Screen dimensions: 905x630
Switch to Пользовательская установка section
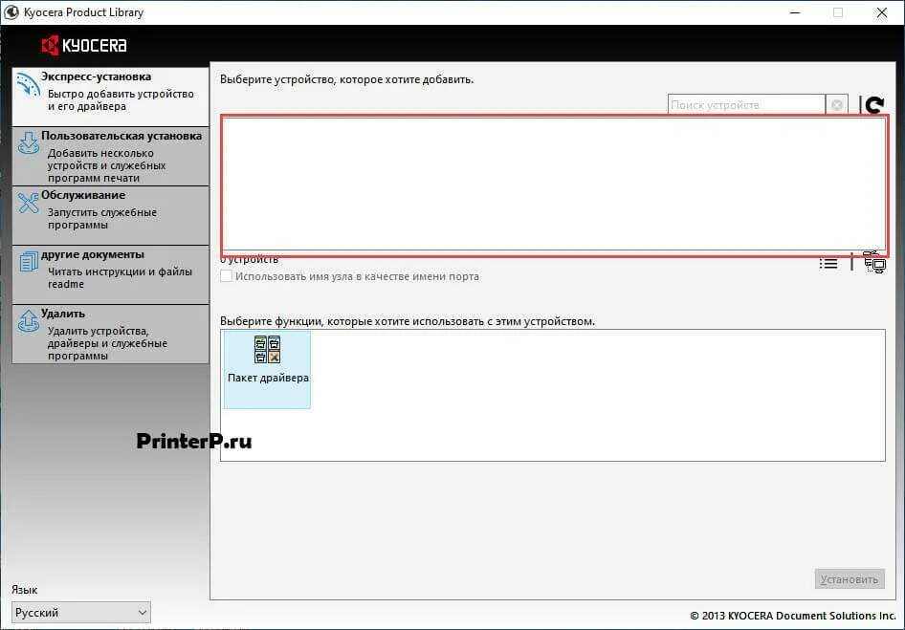point(110,157)
